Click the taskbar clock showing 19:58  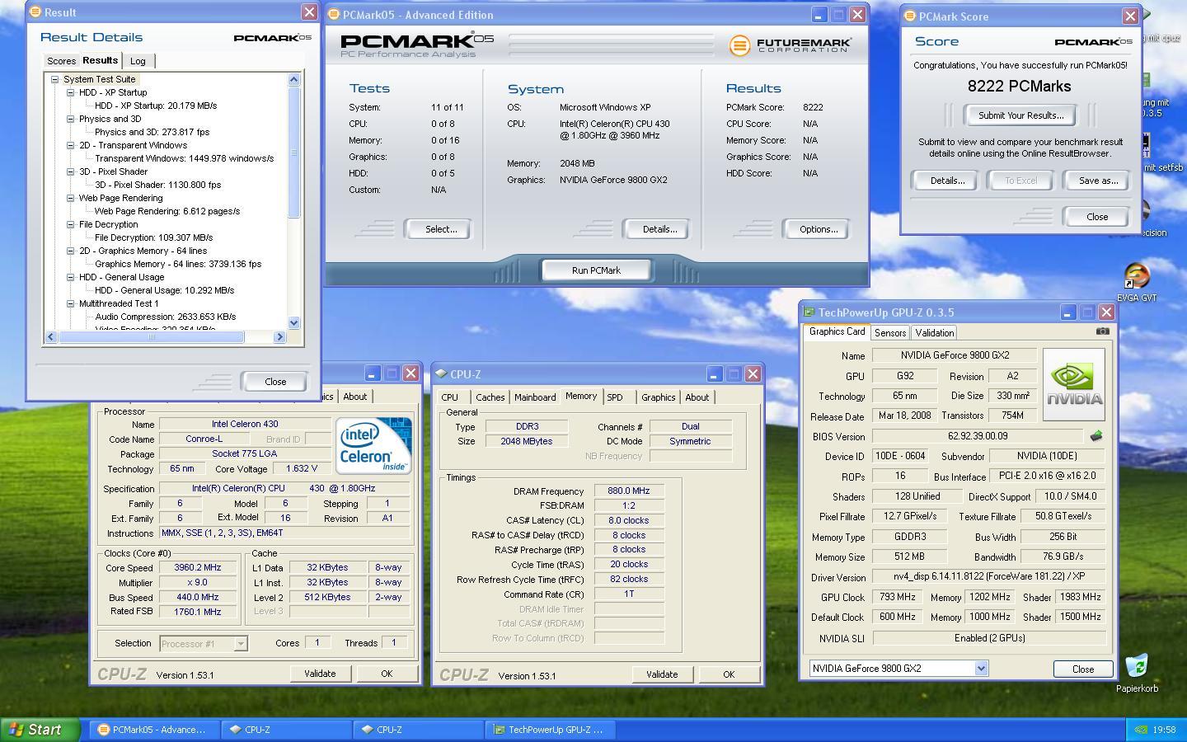click(1164, 730)
